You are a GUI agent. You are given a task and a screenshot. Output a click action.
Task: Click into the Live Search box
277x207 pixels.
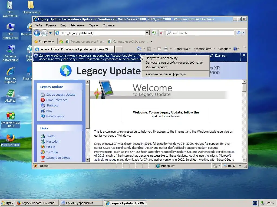pos(200,33)
